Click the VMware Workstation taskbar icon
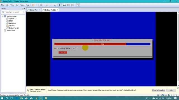Image resolution: width=179 pixels, height=100 pixels. 41,98
